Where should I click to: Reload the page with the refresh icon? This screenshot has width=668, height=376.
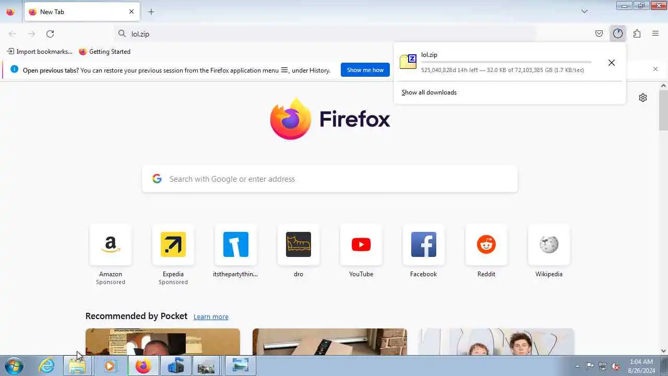[x=50, y=34]
